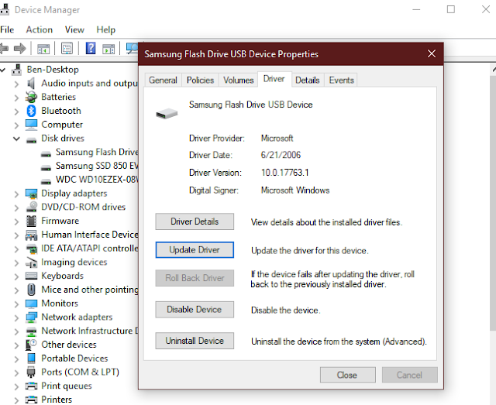This screenshot has height=405, width=496.
Task: Click the Firmware chip icon
Action: point(31,221)
